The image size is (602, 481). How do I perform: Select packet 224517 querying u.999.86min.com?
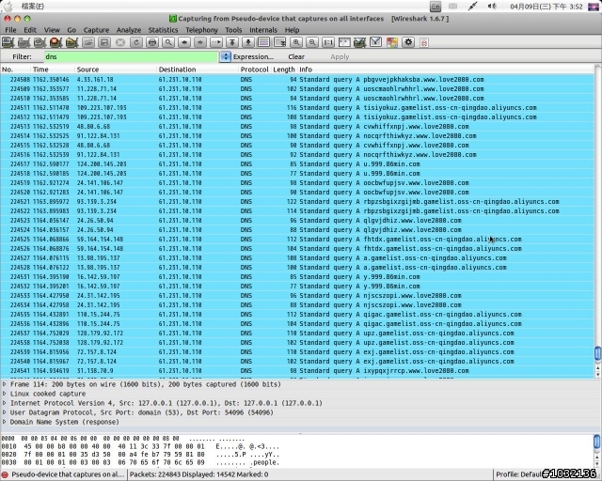pos(297,164)
